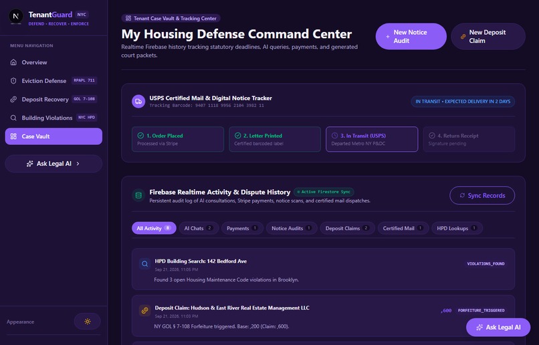Image resolution: width=539 pixels, height=345 pixels.
Task: Click the HPD Building Search magnifier icon
Action: pos(144,264)
